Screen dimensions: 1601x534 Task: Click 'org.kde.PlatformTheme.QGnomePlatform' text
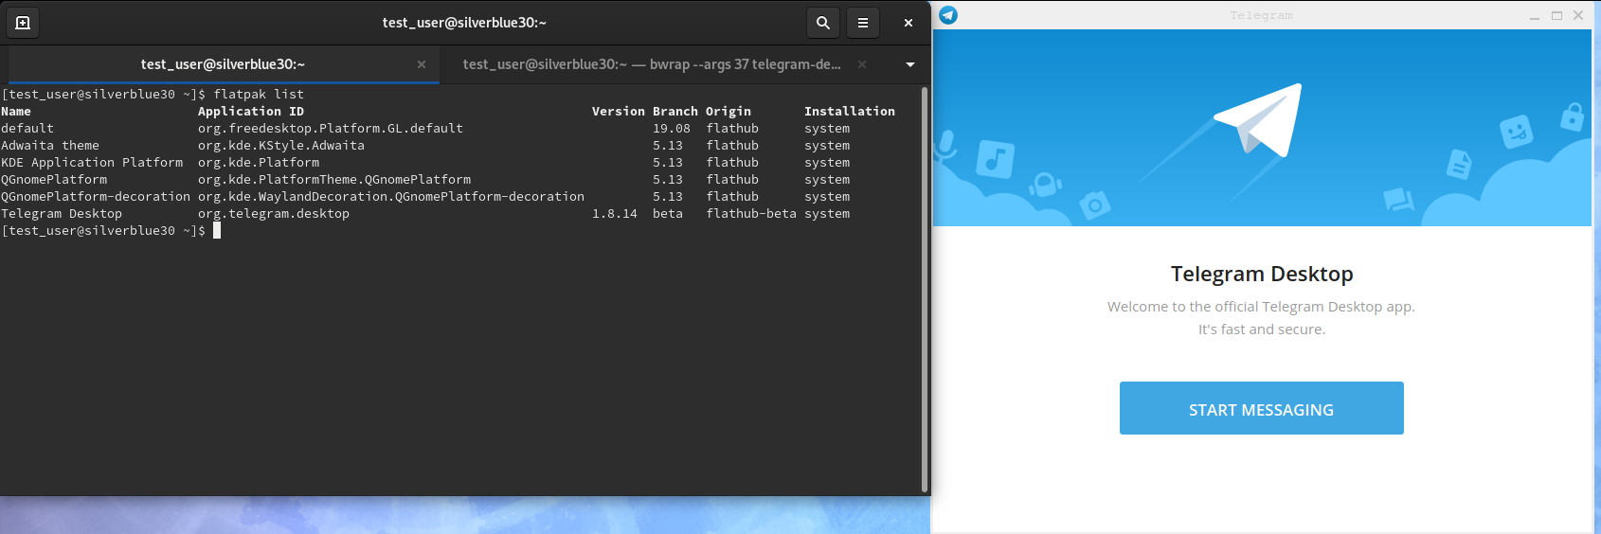(334, 180)
